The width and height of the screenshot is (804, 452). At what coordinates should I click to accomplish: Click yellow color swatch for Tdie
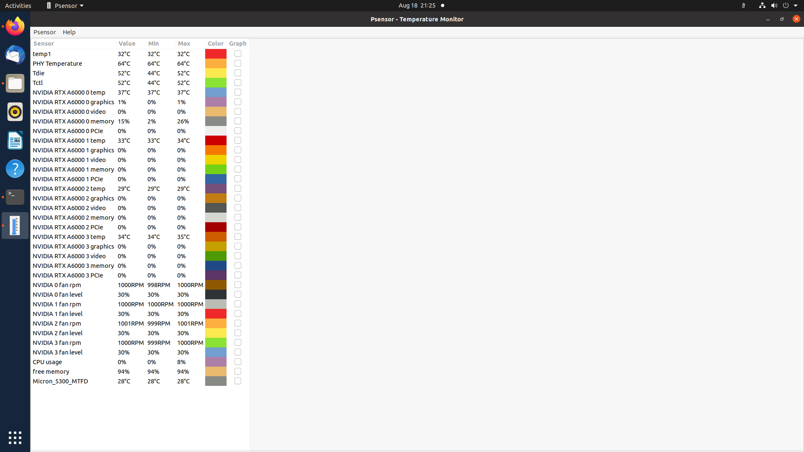(216, 73)
